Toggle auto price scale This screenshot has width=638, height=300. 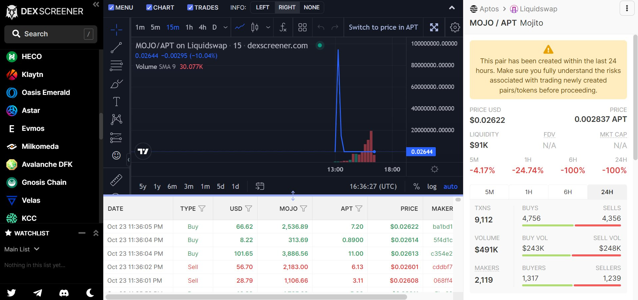450,186
